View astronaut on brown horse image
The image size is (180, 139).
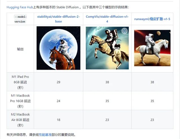point(58,48)
